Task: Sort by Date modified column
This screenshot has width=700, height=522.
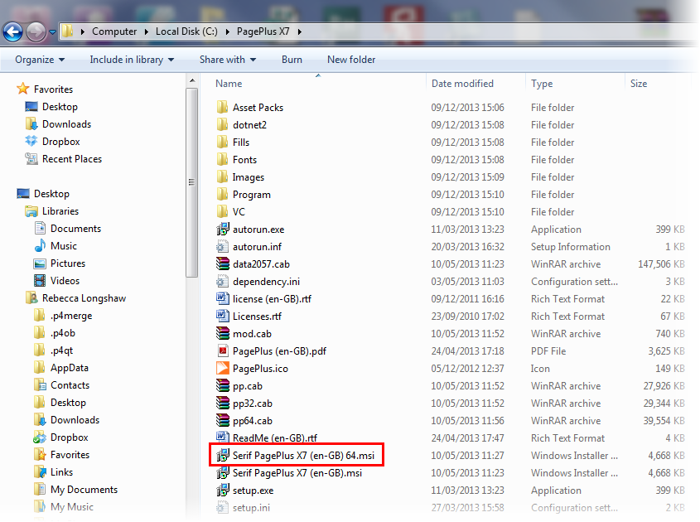Action: pos(462,84)
